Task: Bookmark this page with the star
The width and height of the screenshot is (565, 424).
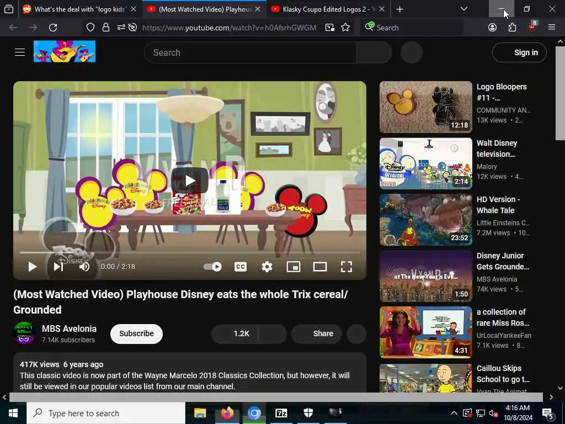Action: pyautogui.click(x=345, y=28)
